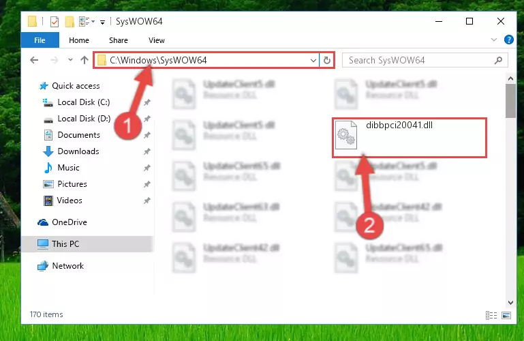Viewport: 524px width, 341px height.
Task: Unpin Downloads via pin icon
Action: click(147, 152)
